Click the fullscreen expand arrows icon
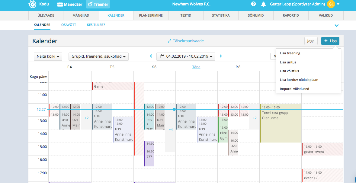The image size is (356, 183). [169, 41]
